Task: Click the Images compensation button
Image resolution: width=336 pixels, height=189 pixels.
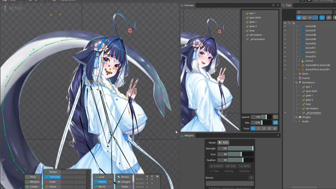Action: point(124,182)
